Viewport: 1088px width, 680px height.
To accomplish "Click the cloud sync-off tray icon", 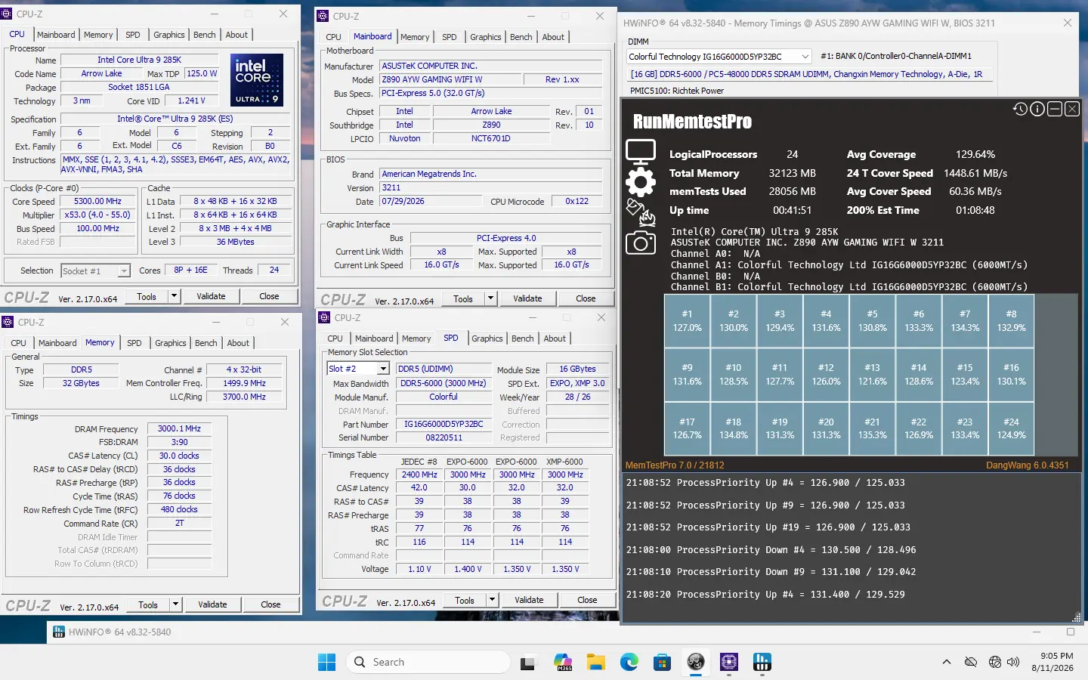I will tap(971, 662).
